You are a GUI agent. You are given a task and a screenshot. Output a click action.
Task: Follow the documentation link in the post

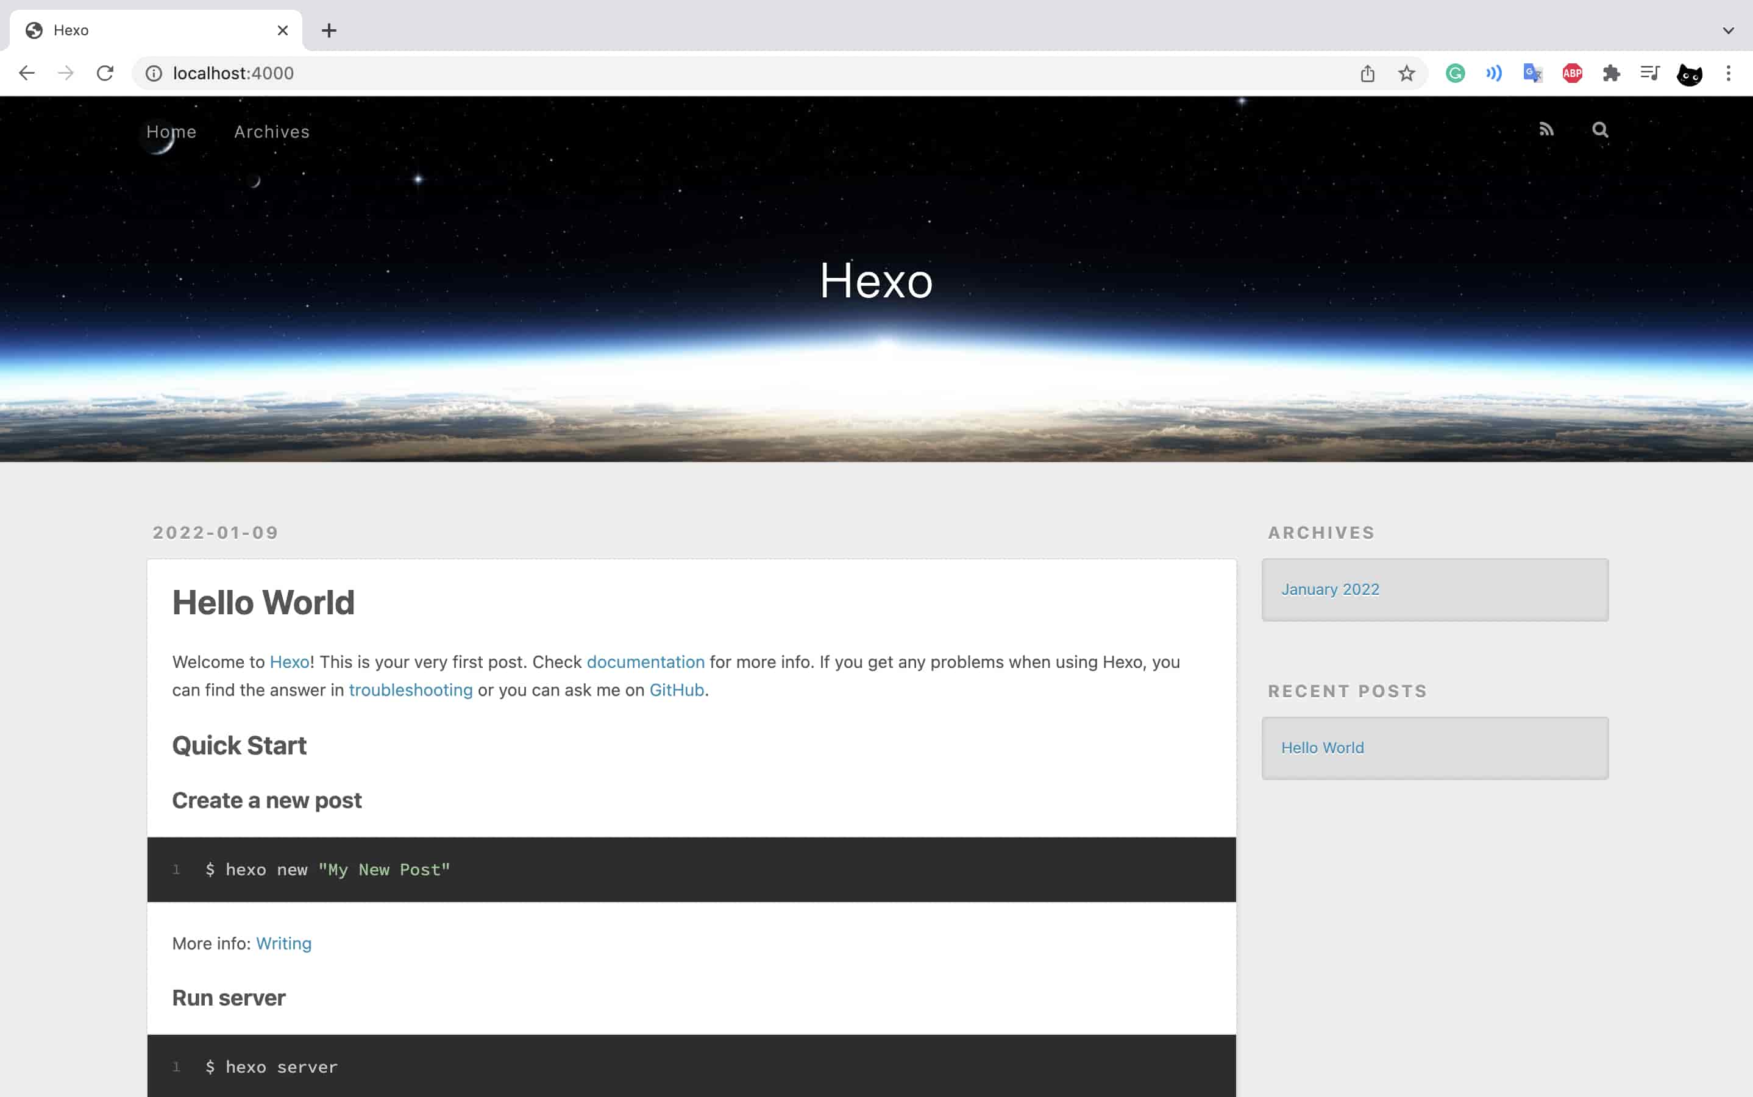pos(645,662)
